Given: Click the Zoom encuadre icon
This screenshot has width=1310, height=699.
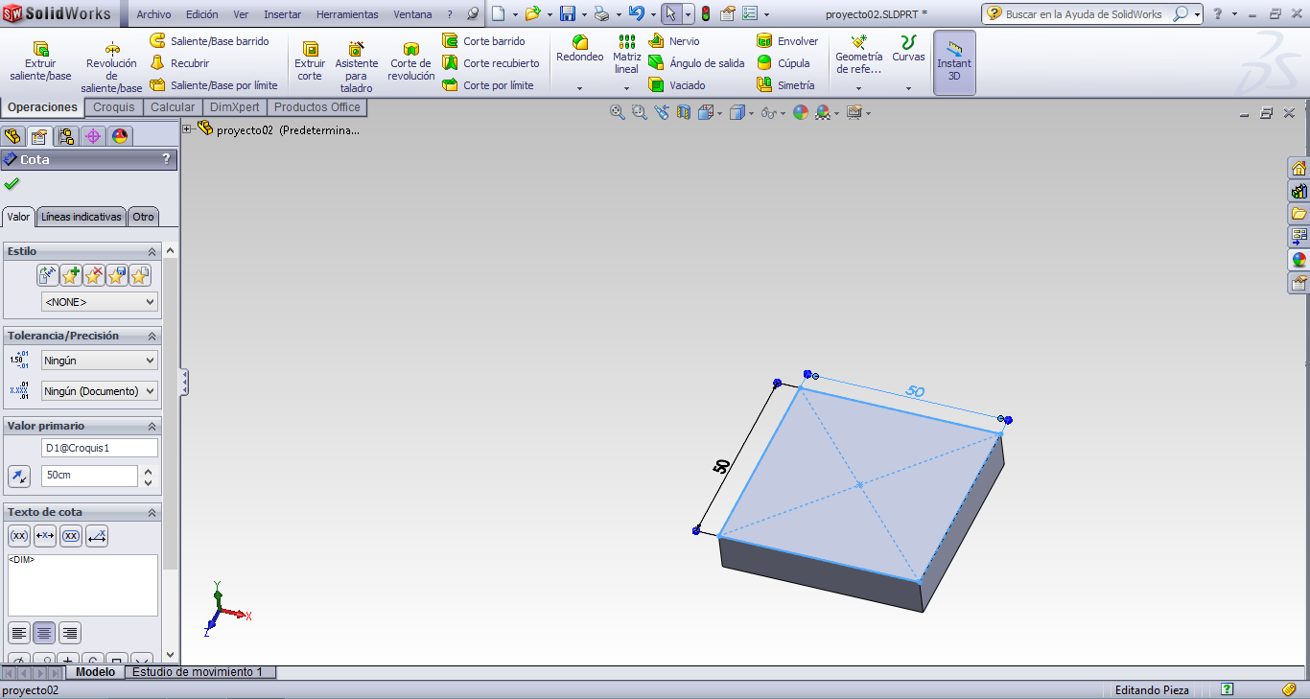Looking at the screenshot, I should click(638, 112).
